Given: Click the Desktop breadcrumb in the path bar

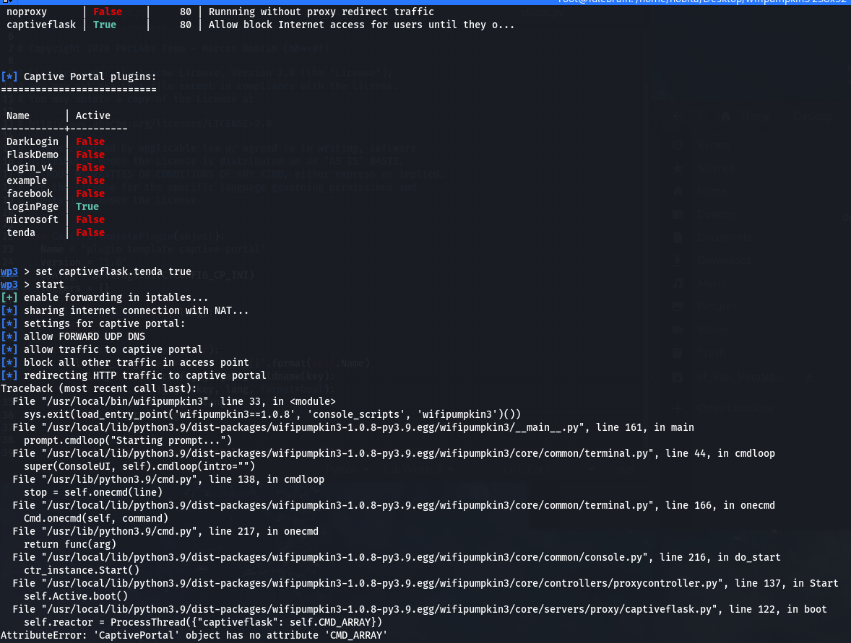Looking at the screenshot, I should 814,115.
